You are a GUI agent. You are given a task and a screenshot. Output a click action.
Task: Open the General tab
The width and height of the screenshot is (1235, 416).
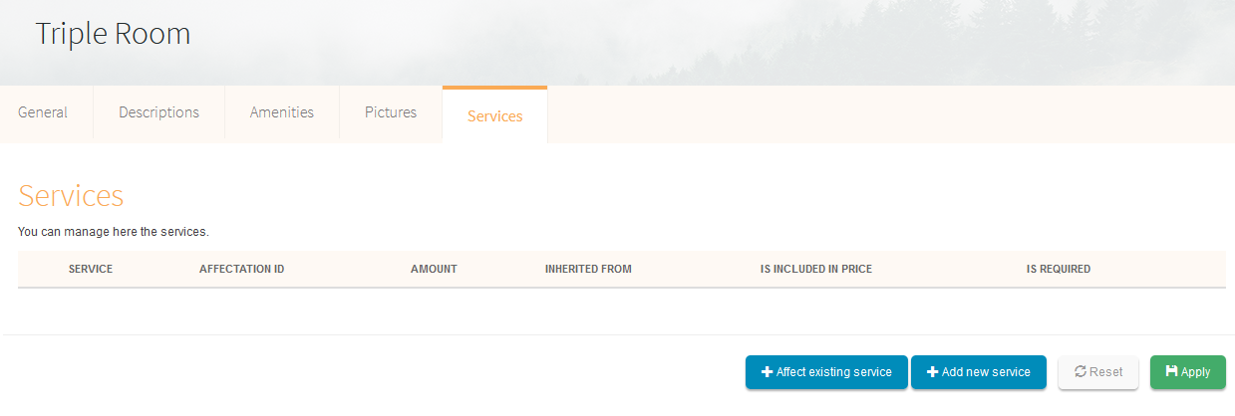tap(43, 112)
